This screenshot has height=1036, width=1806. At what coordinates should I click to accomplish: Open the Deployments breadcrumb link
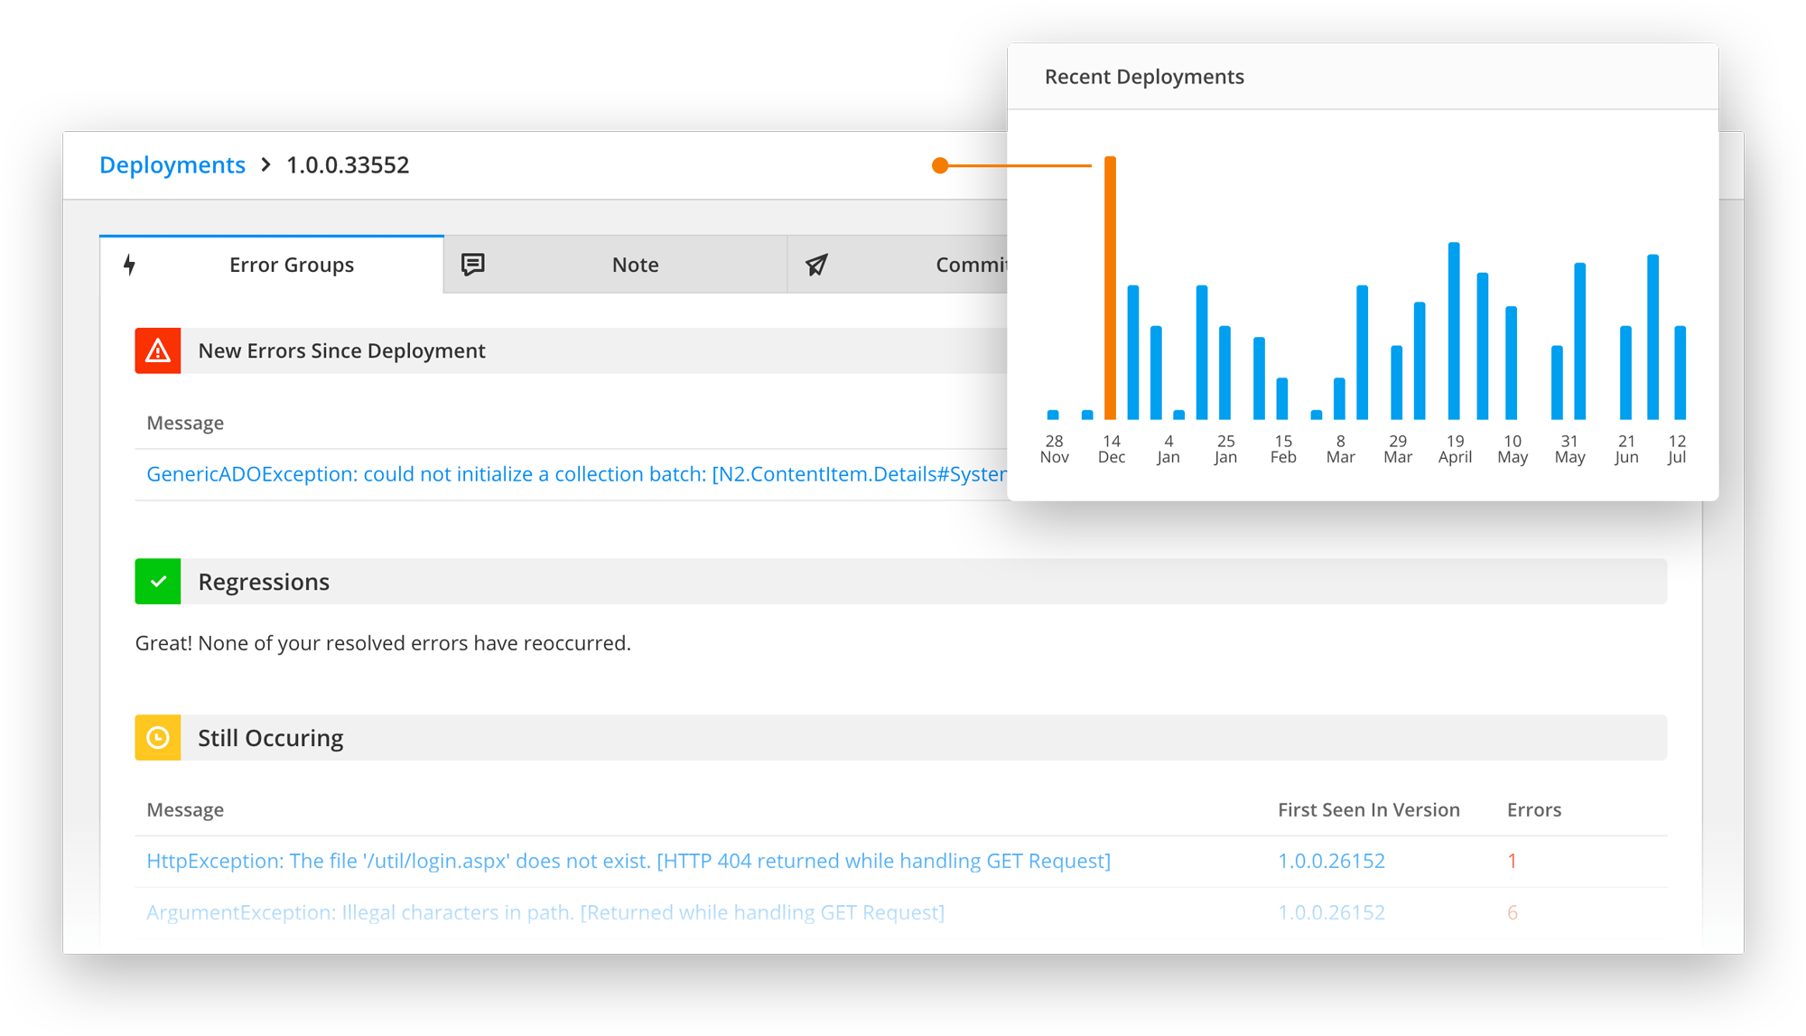172,165
